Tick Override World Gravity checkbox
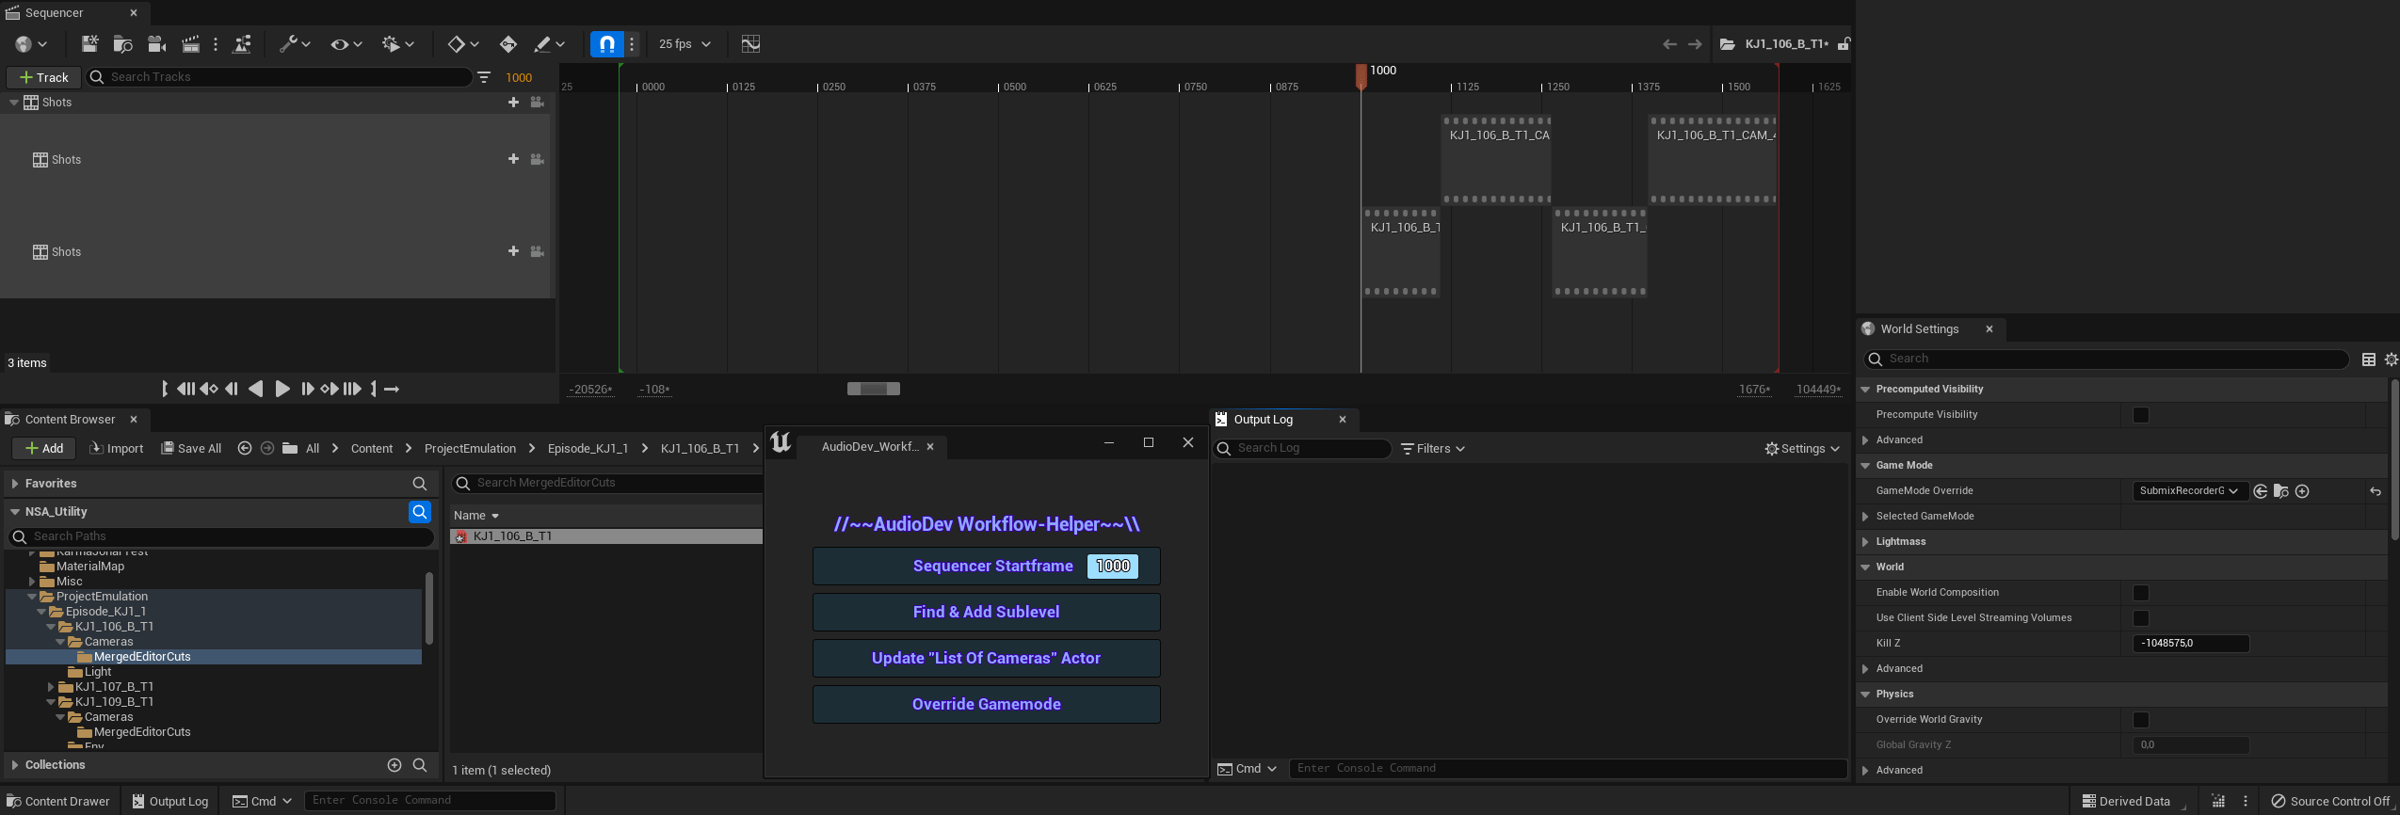 point(2141,720)
